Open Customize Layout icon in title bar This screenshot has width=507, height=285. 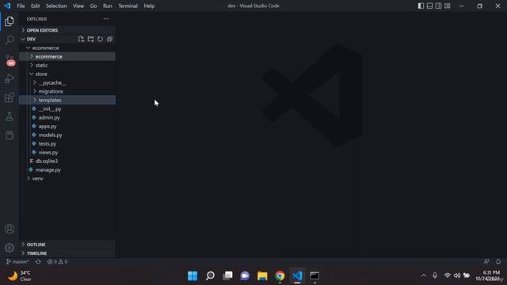447,6
